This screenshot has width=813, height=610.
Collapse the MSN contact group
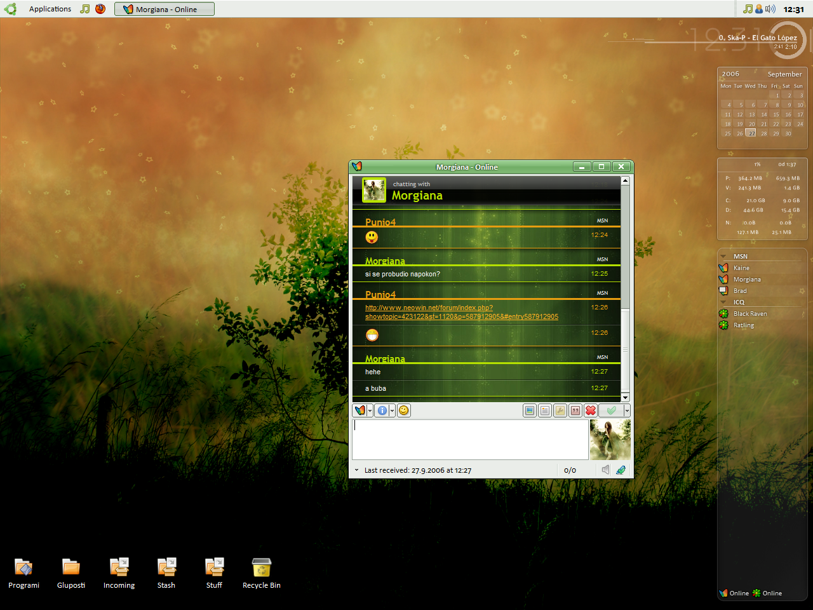tap(723, 257)
